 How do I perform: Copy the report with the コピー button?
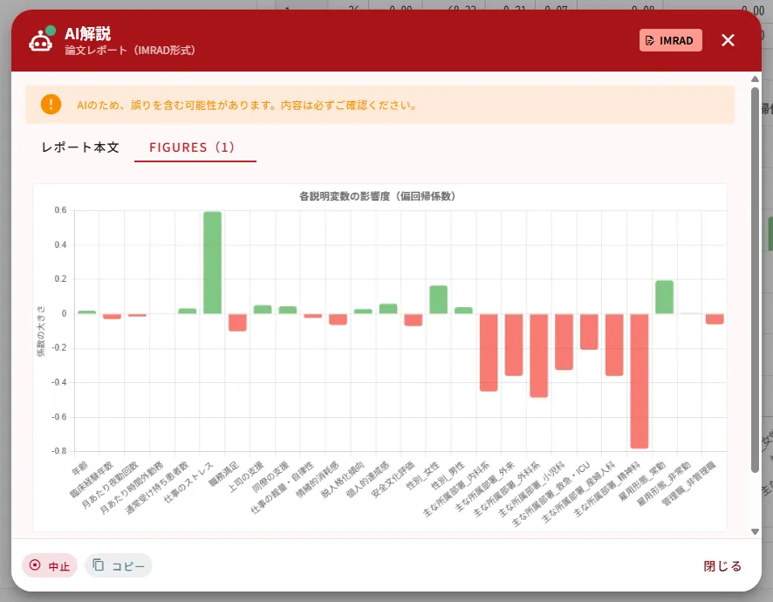119,565
